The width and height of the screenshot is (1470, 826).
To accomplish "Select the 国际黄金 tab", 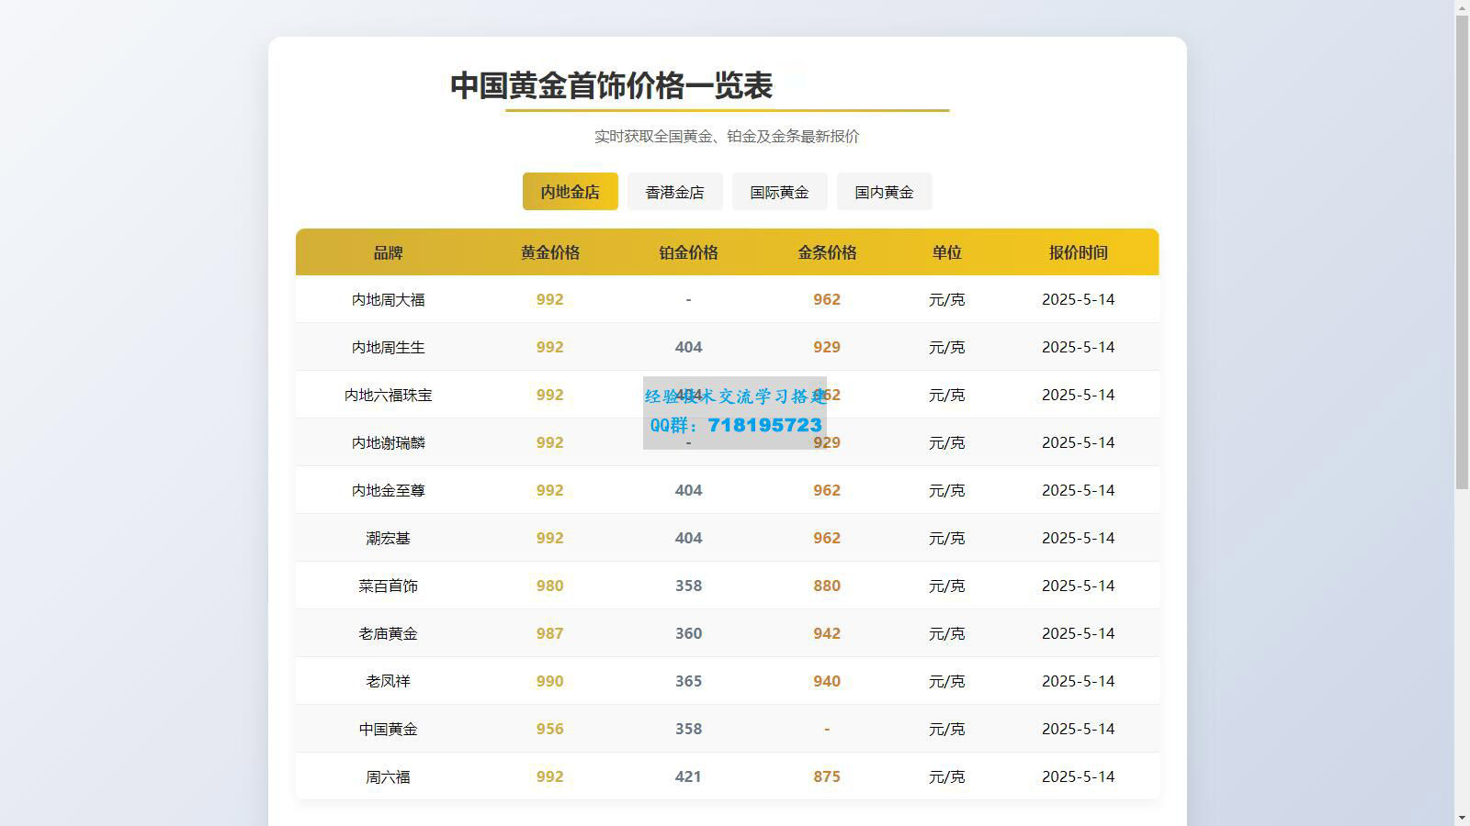I will (x=779, y=192).
